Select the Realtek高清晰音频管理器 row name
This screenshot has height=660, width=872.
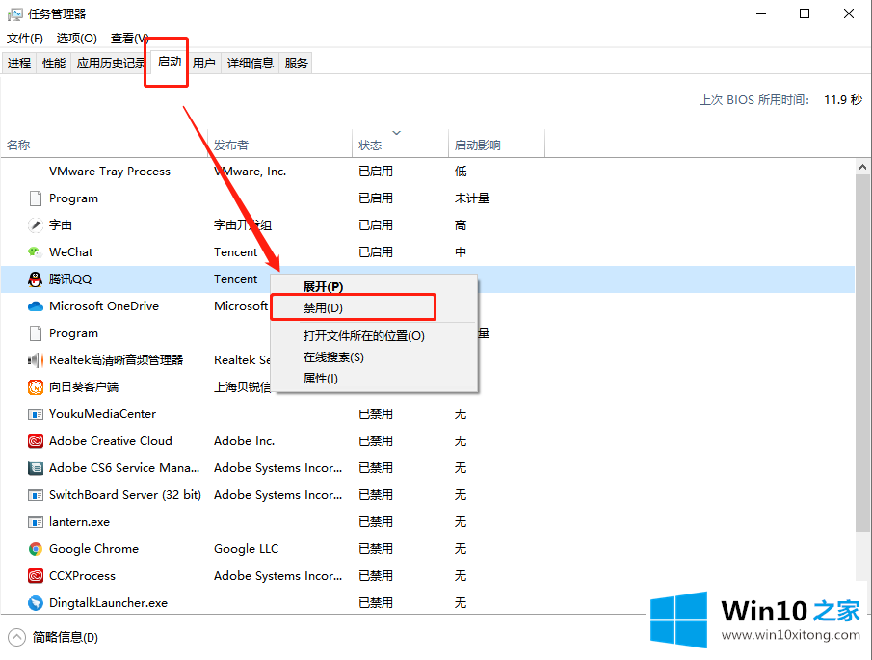pyautogui.click(x=117, y=360)
